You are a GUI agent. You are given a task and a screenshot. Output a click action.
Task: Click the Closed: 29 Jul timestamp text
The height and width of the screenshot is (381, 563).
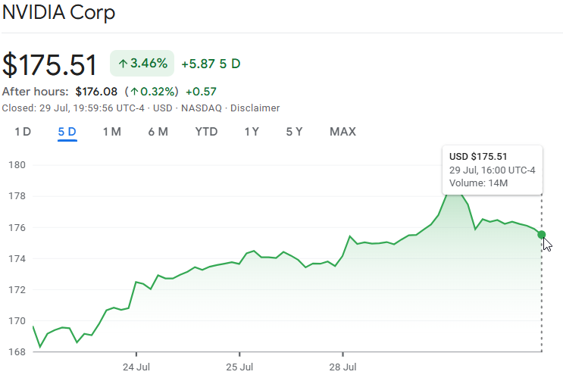coord(74,108)
